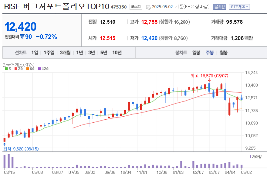
Task: Click the purple 거래량 legend marker
Action: pos(251,156)
